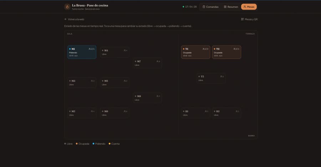Click the people icon on table M1
This screenshot has width=321, height=167.
pos(90,49)
